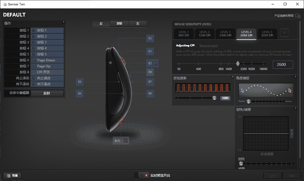Screen dimensions: 304x181
Task: Select the LEVEL 5 3200 CPI tab
Action: pos(267,34)
